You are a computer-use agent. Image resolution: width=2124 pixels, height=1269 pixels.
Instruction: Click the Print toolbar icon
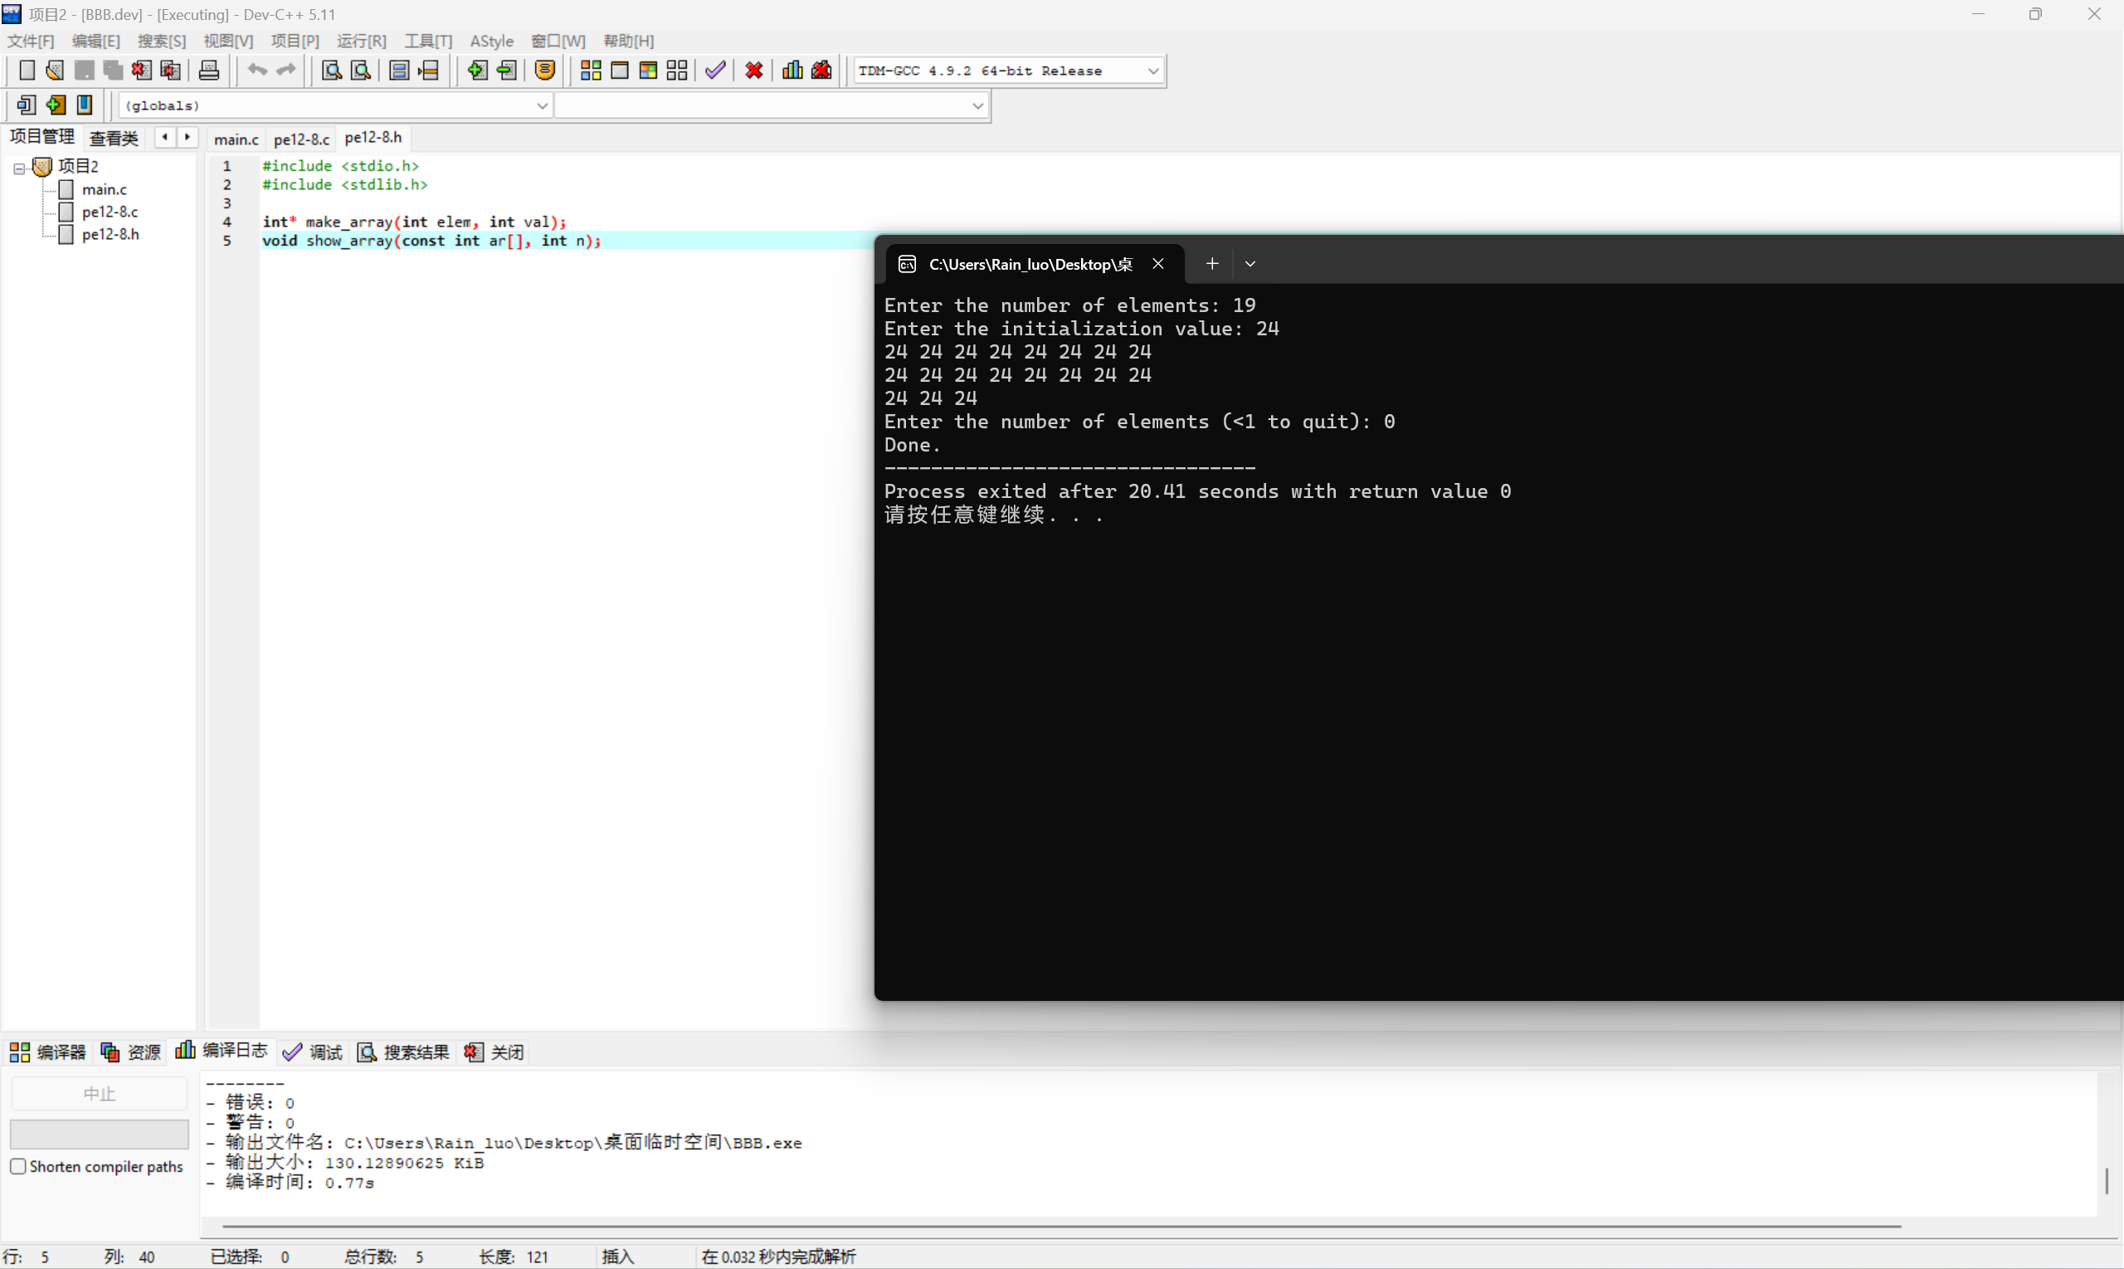click(208, 70)
